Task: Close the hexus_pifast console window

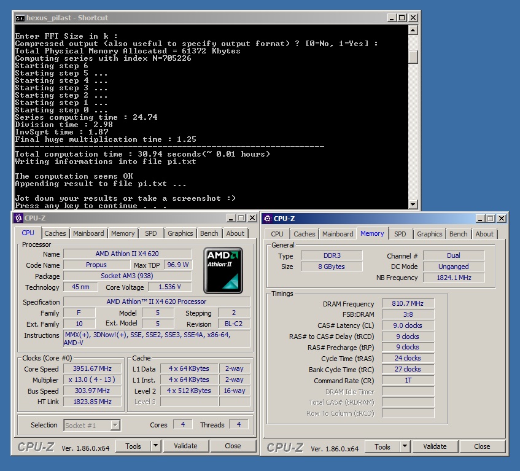Action: coord(413,18)
